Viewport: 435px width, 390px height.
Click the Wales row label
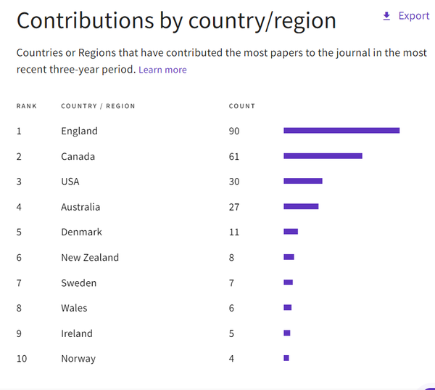click(74, 308)
